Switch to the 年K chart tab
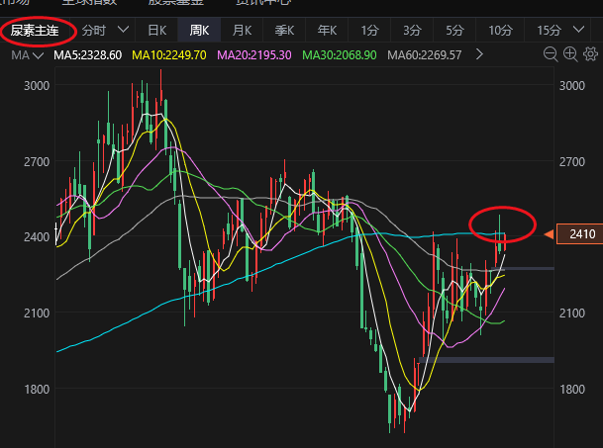Image resolution: width=603 pixels, height=448 pixels. point(328,31)
